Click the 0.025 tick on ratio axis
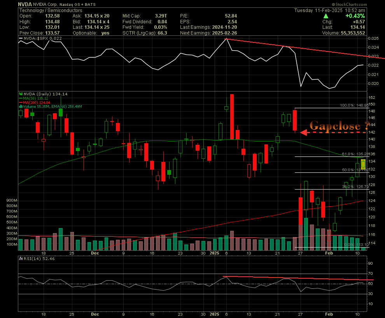 pyautogui.click(x=373, y=38)
